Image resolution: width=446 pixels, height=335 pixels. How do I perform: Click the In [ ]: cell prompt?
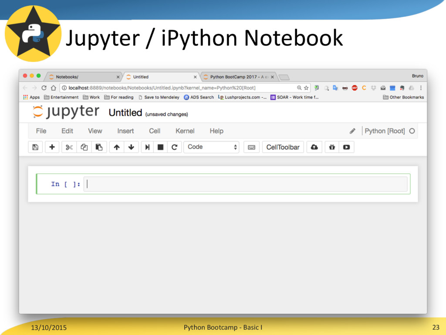(x=65, y=185)
